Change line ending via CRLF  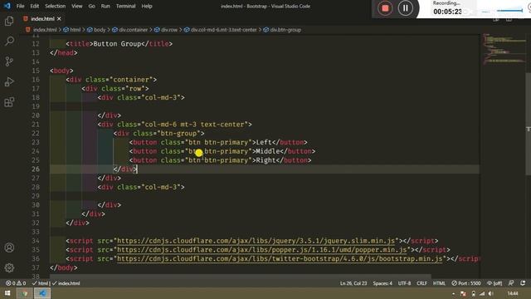421,283
